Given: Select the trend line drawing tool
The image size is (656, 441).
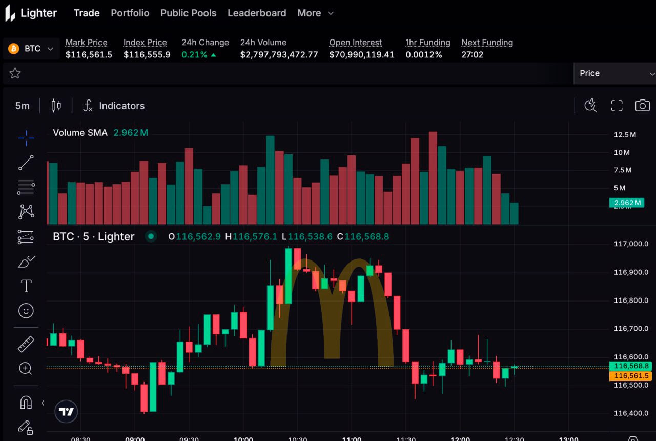Looking at the screenshot, I should click(x=26, y=163).
